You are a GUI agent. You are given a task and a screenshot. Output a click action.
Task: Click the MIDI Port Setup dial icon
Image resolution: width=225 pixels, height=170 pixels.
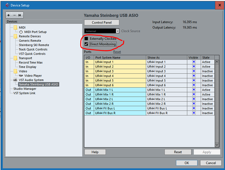(21, 32)
